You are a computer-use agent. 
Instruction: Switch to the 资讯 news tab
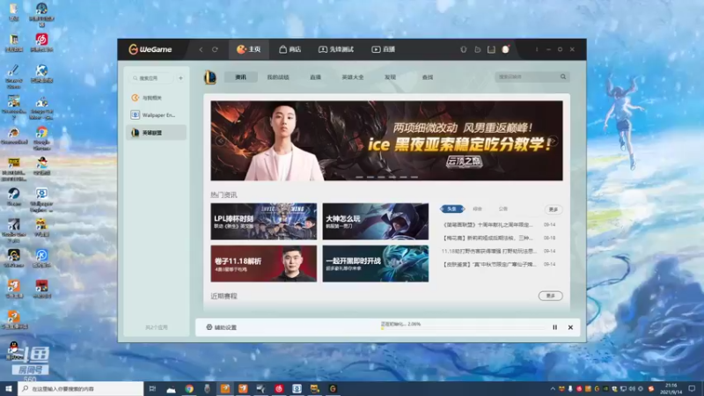tap(240, 77)
